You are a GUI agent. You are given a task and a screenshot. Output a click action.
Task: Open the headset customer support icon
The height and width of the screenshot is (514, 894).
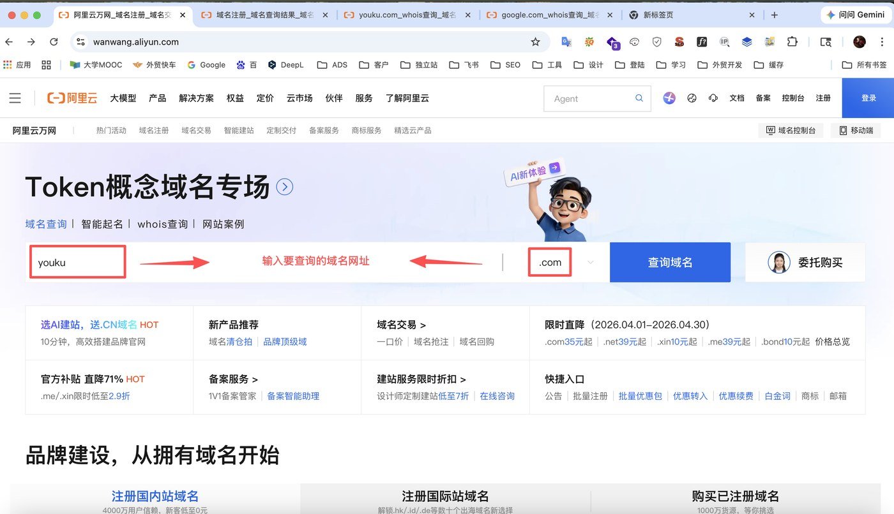[713, 98]
